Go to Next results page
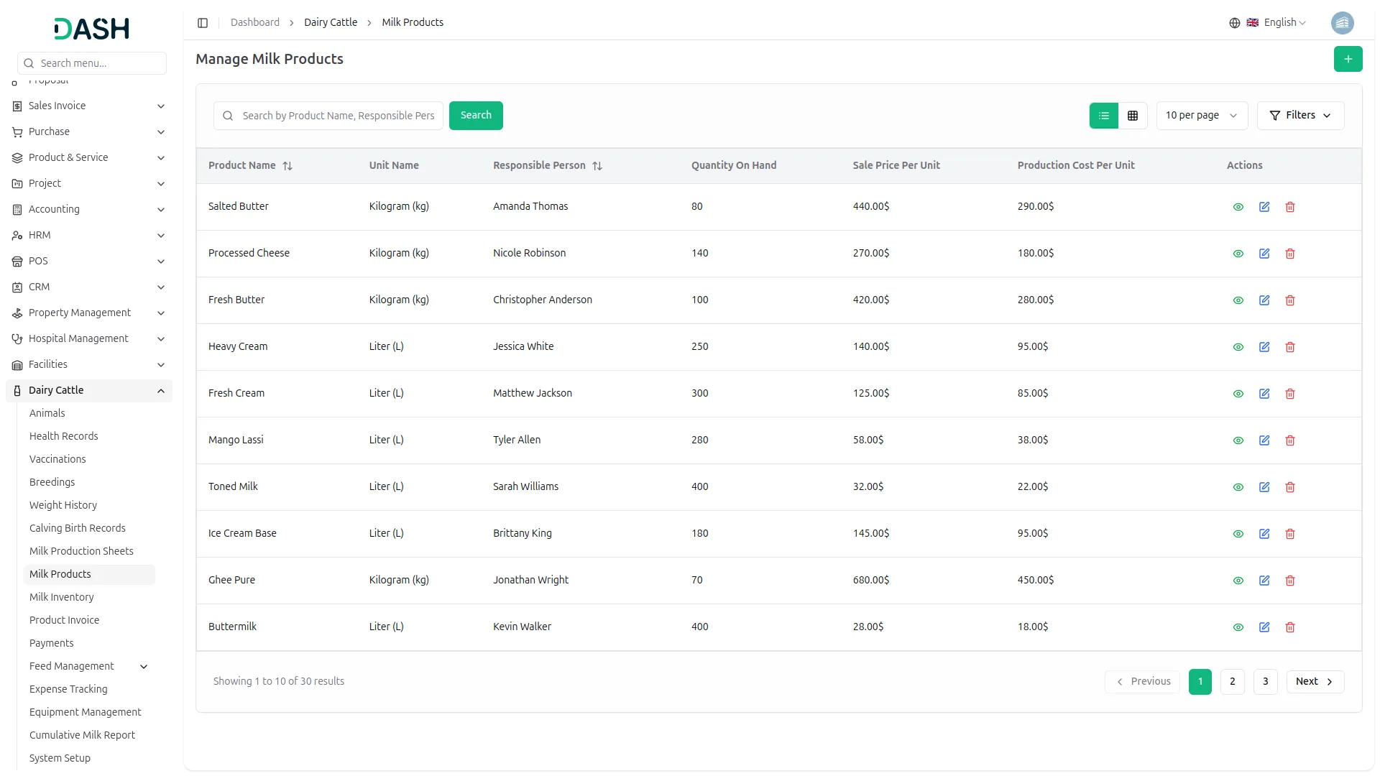This screenshot has height=776, width=1380. tap(1315, 682)
